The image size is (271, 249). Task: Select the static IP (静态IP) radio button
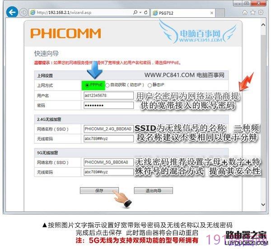pyautogui.click(x=150, y=85)
